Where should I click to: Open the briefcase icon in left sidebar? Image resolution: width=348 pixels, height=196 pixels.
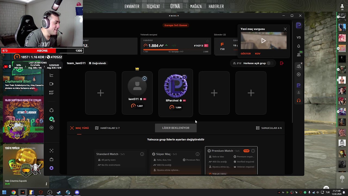point(51,159)
